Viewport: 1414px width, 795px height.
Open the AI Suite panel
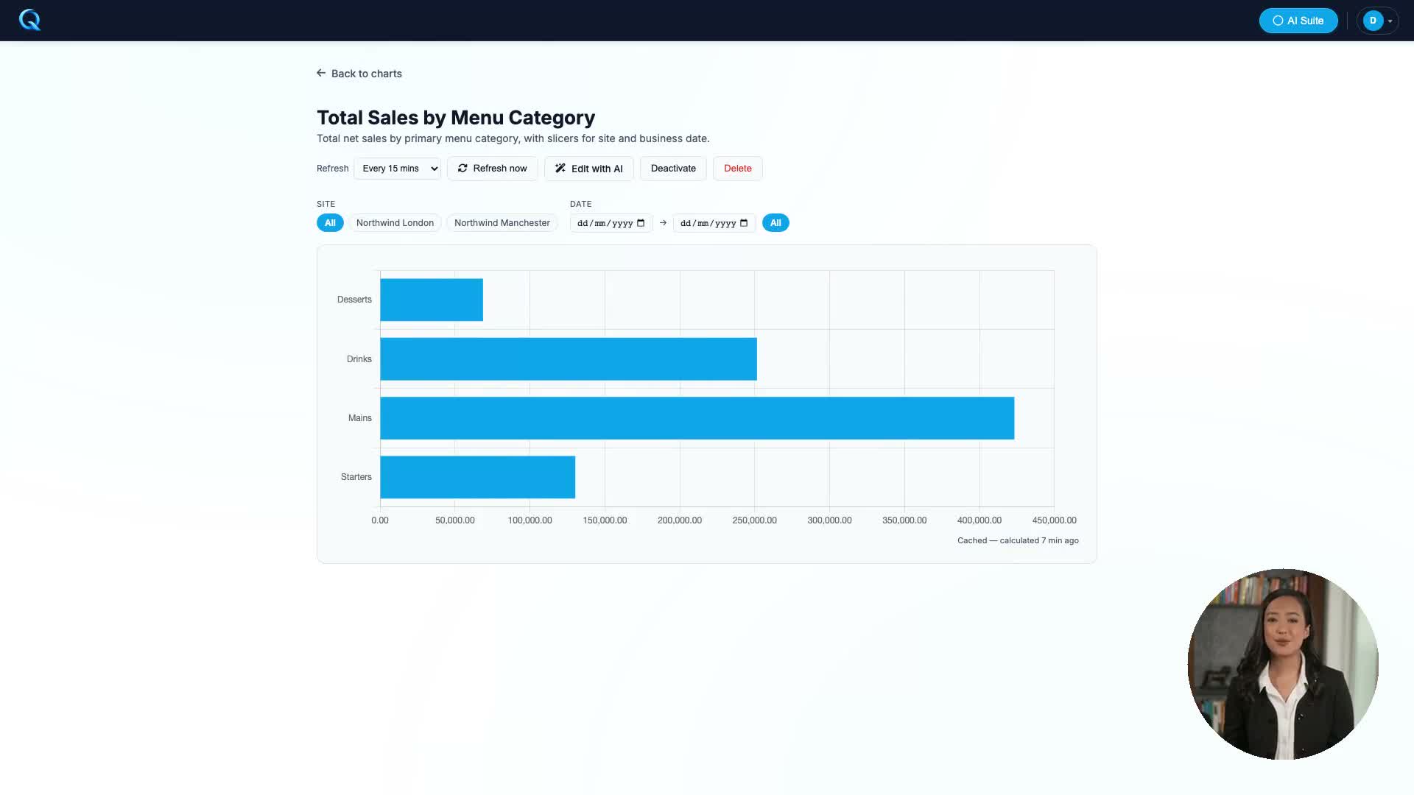1298,21
